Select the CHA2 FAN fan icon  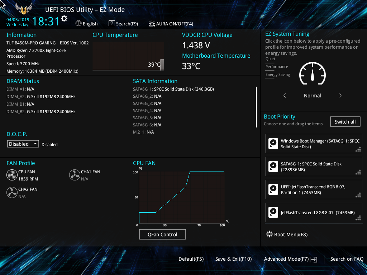11,192
